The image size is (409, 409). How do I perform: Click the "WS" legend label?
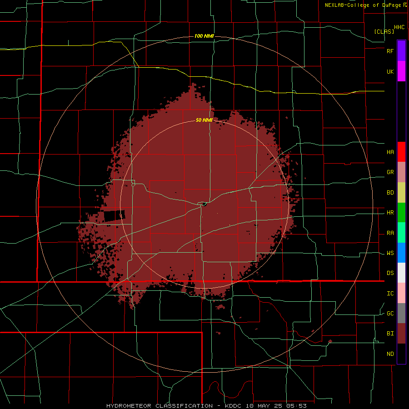coord(390,253)
